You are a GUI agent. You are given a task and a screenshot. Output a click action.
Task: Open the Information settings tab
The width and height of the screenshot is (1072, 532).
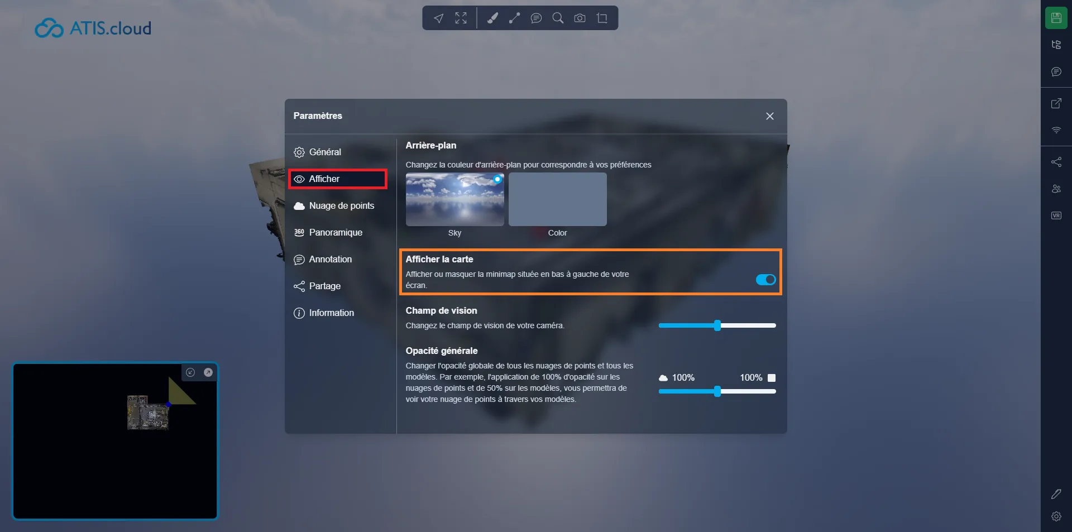338,313
